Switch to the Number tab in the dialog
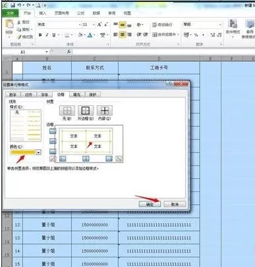 point(13,95)
